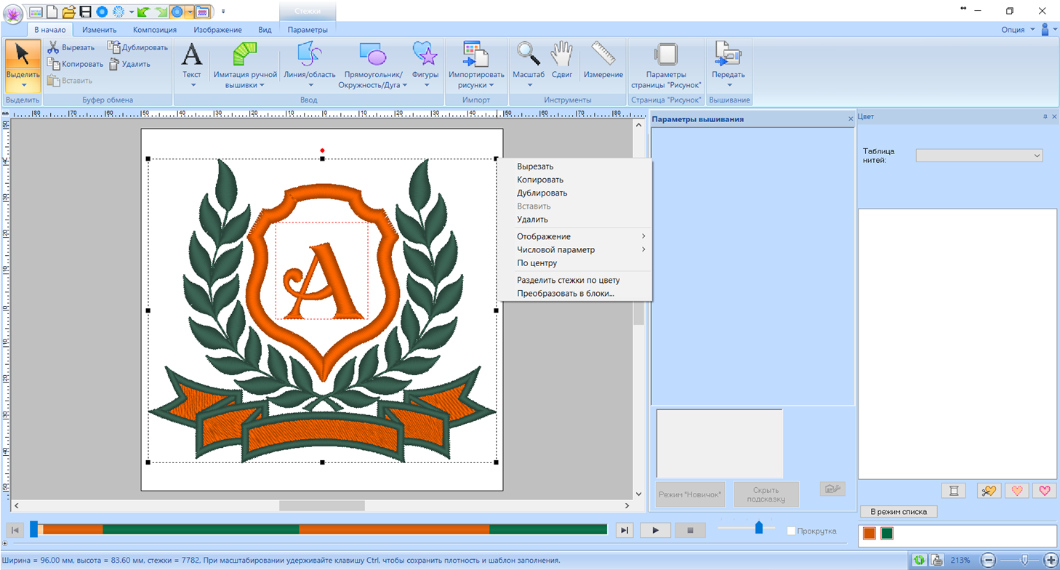Click the simulator speed slider handle
This screenshot has height=570, width=1060.
pos(759,527)
